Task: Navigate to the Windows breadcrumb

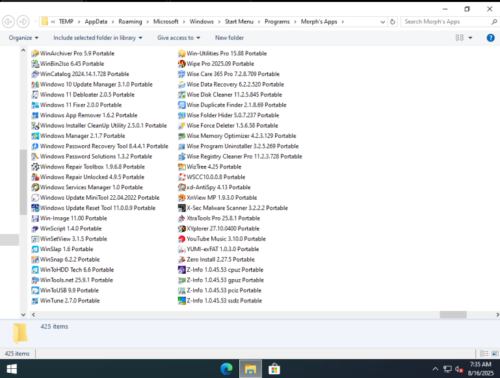Action: pyautogui.click(x=202, y=21)
